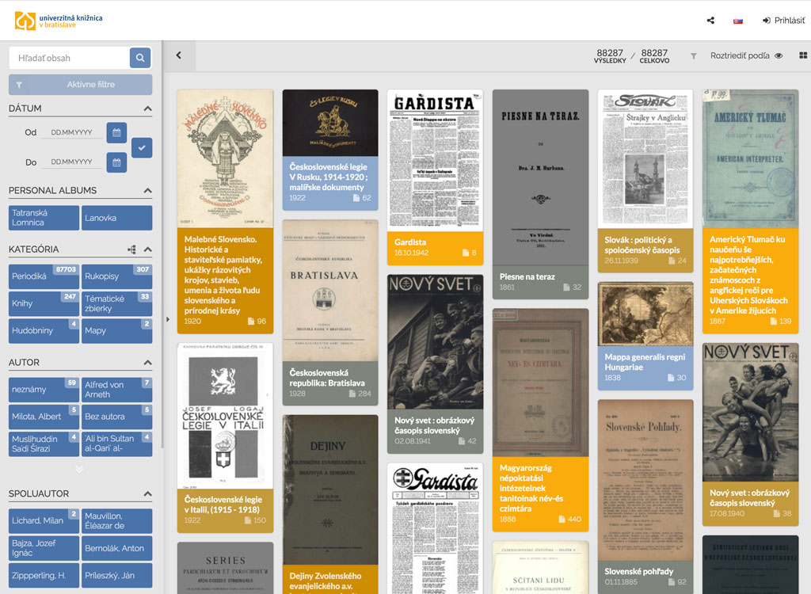Filter by Rukopisy category

(117, 276)
